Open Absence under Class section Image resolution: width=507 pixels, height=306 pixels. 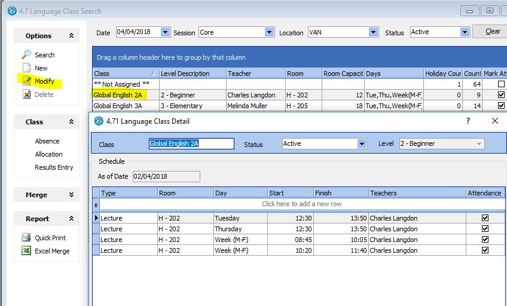(x=47, y=141)
